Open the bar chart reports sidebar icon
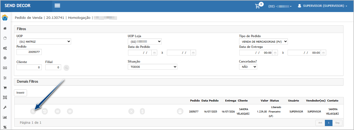Viewport: 354px width, 130px height. click(x=5, y=117)
